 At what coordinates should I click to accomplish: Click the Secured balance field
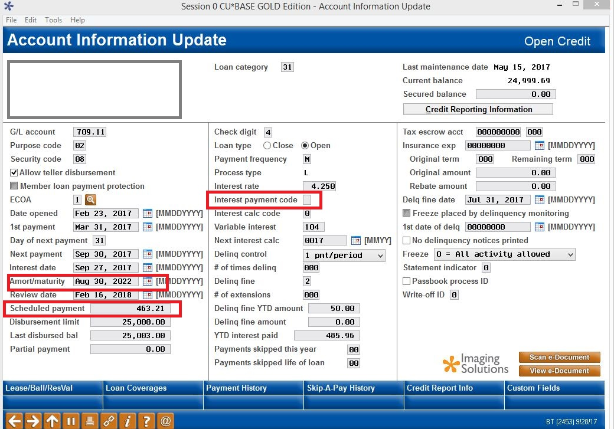pos(516,94)
